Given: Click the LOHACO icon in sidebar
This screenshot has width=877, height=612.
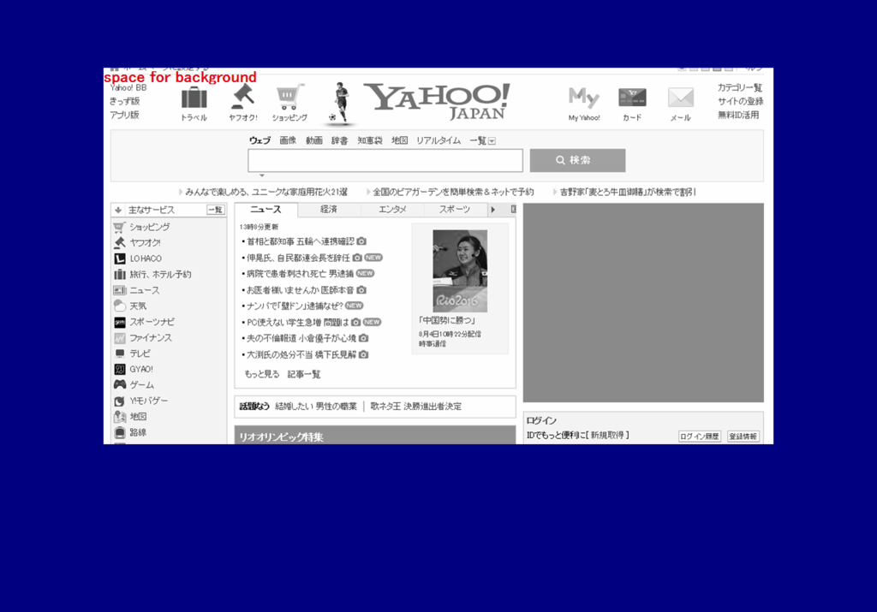Looking at the screenshot, I should coord(120,258).
